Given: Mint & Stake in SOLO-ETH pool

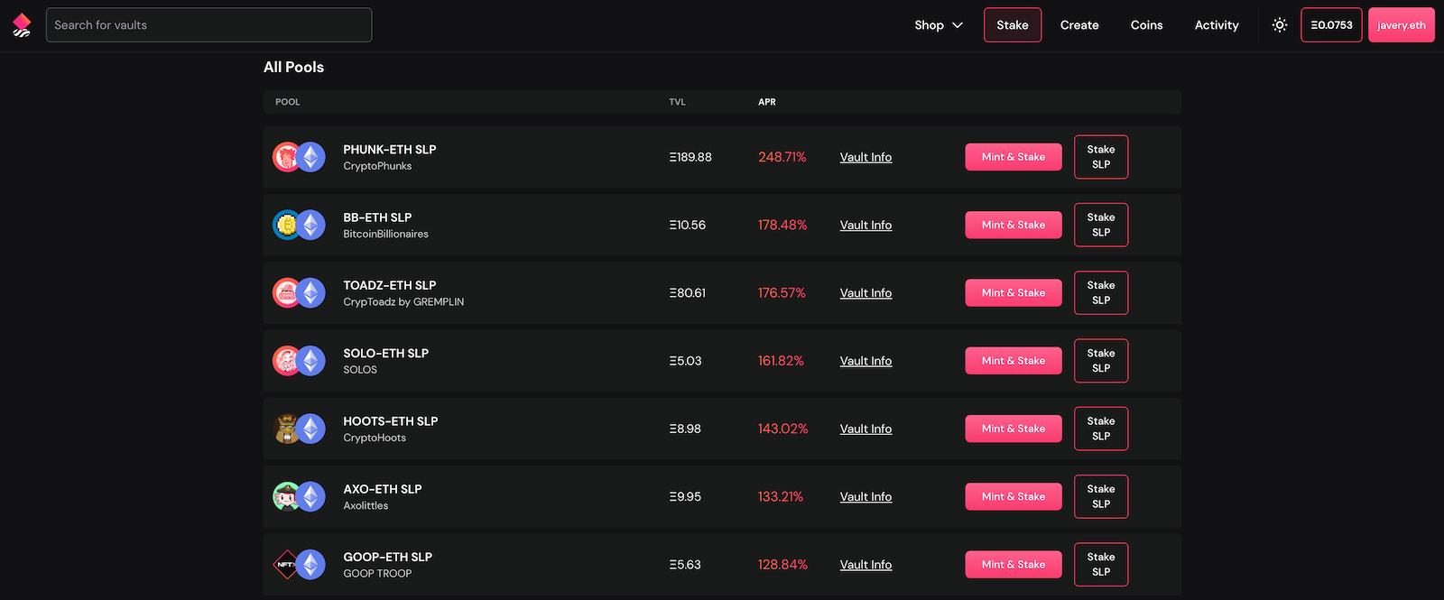Looking at the screenshot, I should point(1014,361).
